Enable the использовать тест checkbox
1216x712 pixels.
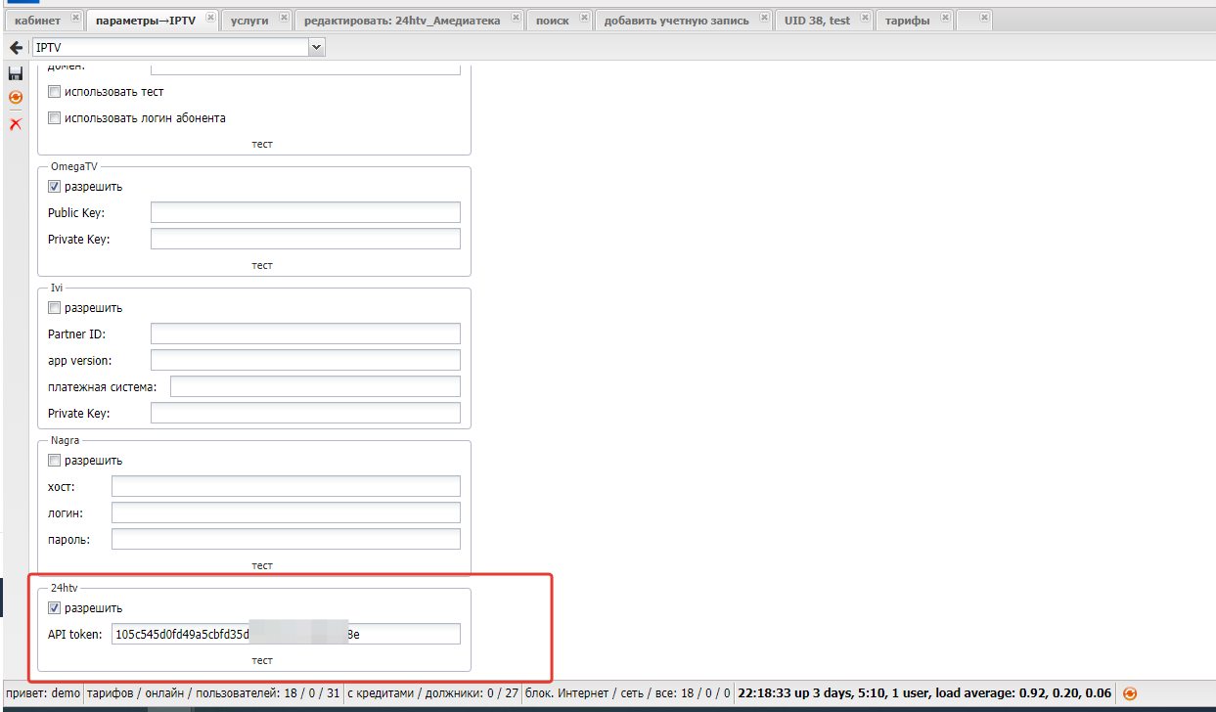pyautogui.click(x=55, y=92)
